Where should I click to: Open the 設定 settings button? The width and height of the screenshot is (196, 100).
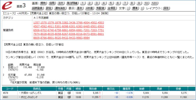(x=49, y=9)
